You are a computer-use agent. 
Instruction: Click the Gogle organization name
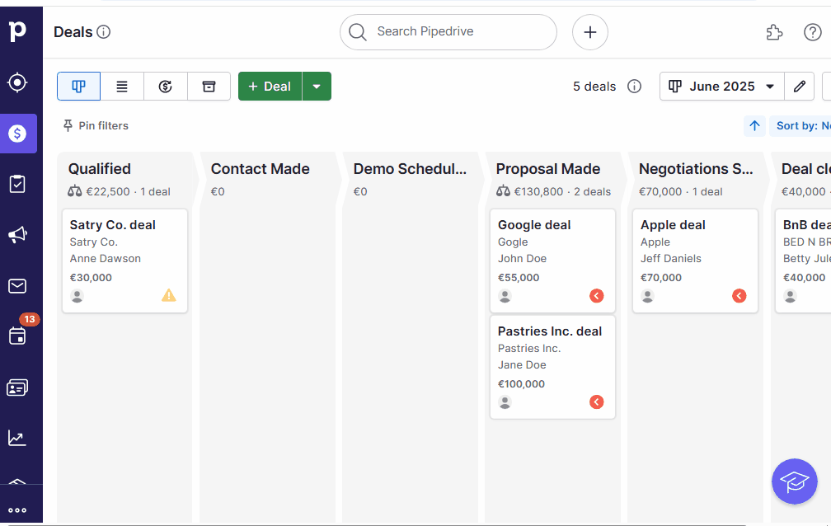pyautogui.click(x=513, y=242)
